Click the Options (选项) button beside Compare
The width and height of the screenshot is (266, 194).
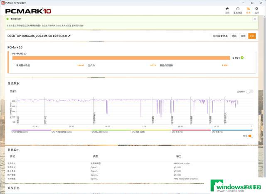click(243, 36)
